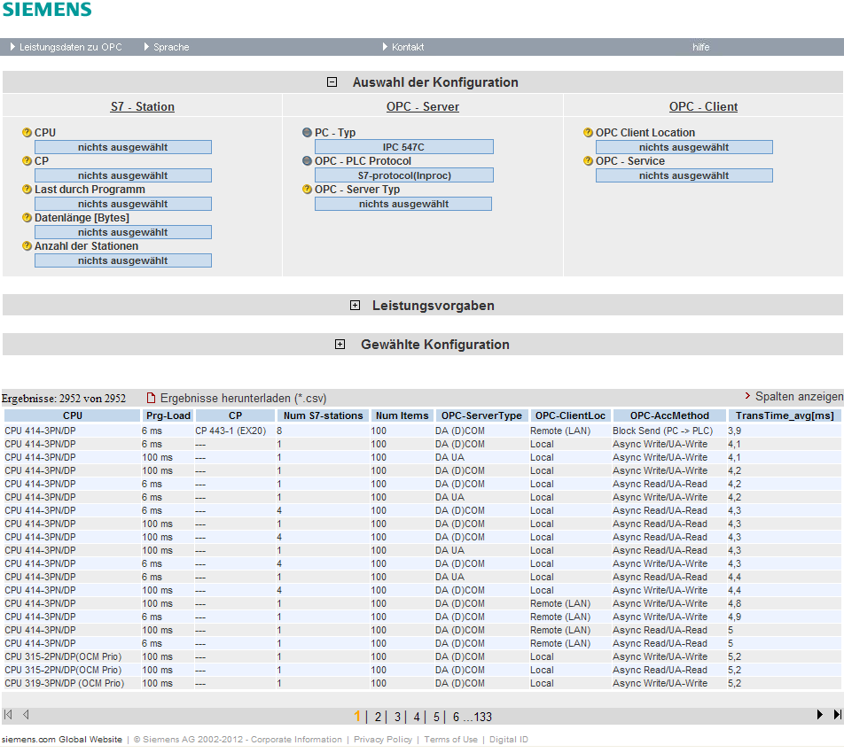The width and height of the screenshot is (844, 753).
Task: Click the Siemens logo
Action: click(x=47, y=9)
